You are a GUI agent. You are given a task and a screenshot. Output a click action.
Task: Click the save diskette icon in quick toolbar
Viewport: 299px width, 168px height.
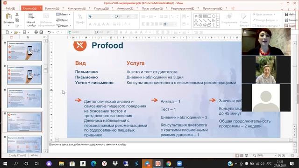click(x=24, y=32)
